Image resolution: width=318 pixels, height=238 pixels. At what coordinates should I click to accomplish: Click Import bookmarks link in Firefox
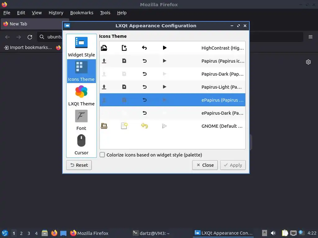pos(28,47)
